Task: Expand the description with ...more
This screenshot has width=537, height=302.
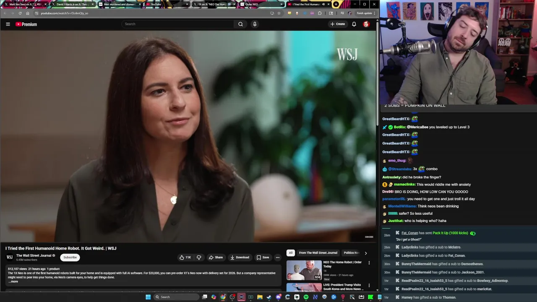Action: click(x=14, y=281)
